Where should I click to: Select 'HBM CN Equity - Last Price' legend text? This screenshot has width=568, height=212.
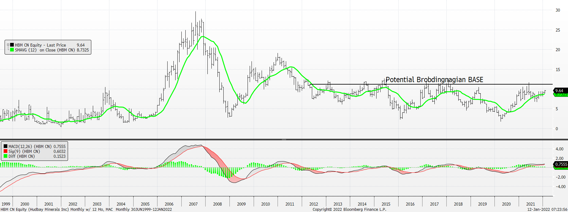point(40,45)
